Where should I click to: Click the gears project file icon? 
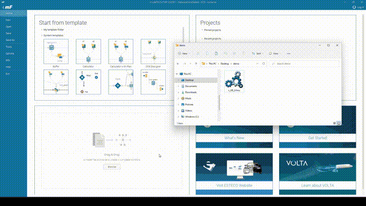[234, 81]
